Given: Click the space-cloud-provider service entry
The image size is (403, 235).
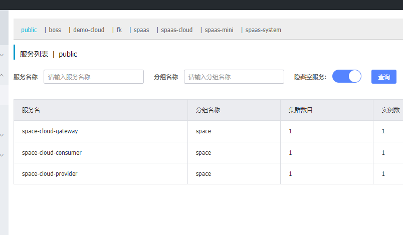Looking at the screenshot, I should coord(50,174).
